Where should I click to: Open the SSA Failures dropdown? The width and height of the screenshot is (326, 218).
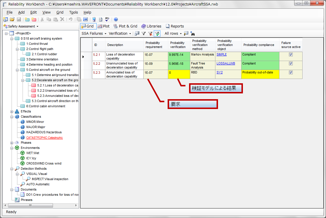click(x=94, y=34)
